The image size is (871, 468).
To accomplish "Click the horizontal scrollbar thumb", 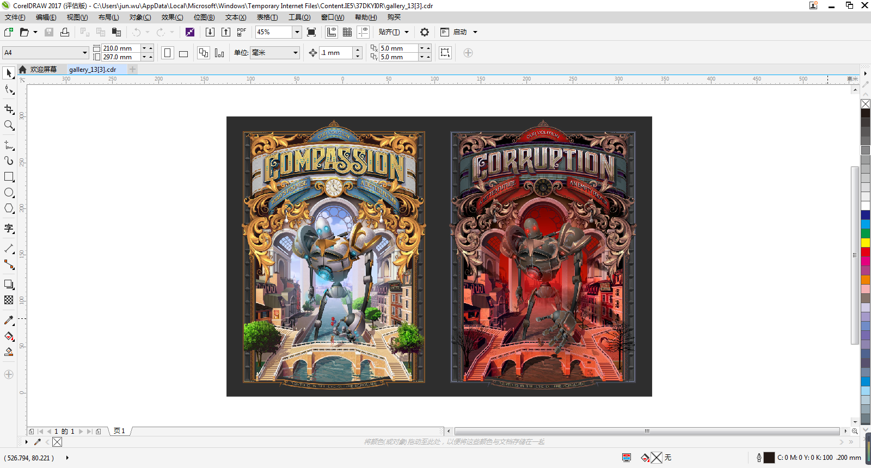I will click(647, 431).
